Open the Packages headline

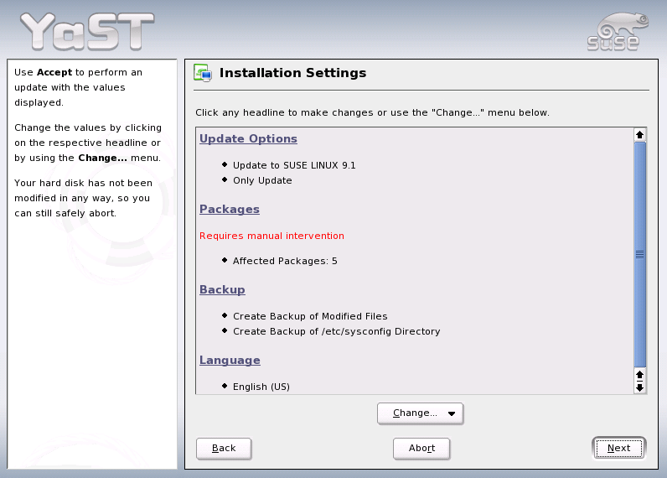(230, 210)
